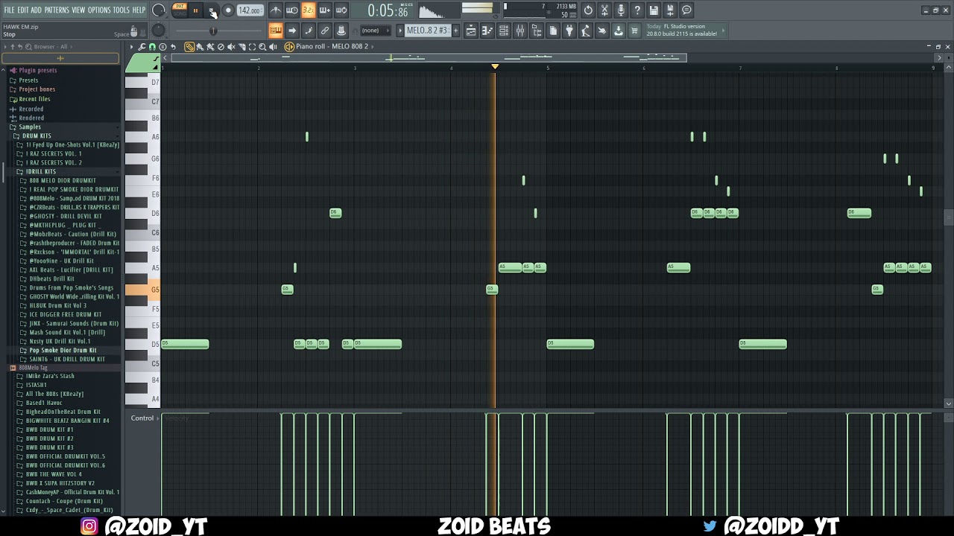
Task: Click the Render export audio icon
Action: [670, 10]
